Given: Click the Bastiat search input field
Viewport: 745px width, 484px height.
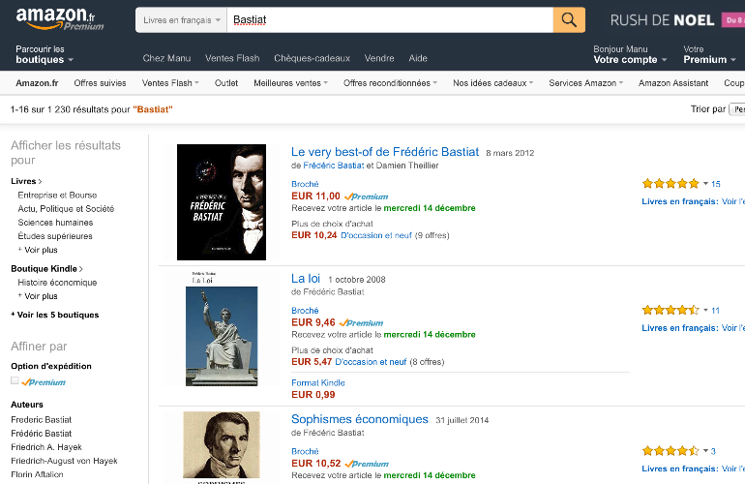Looking at the screenshot, I should pyautogui.click(x=387, y=19).
